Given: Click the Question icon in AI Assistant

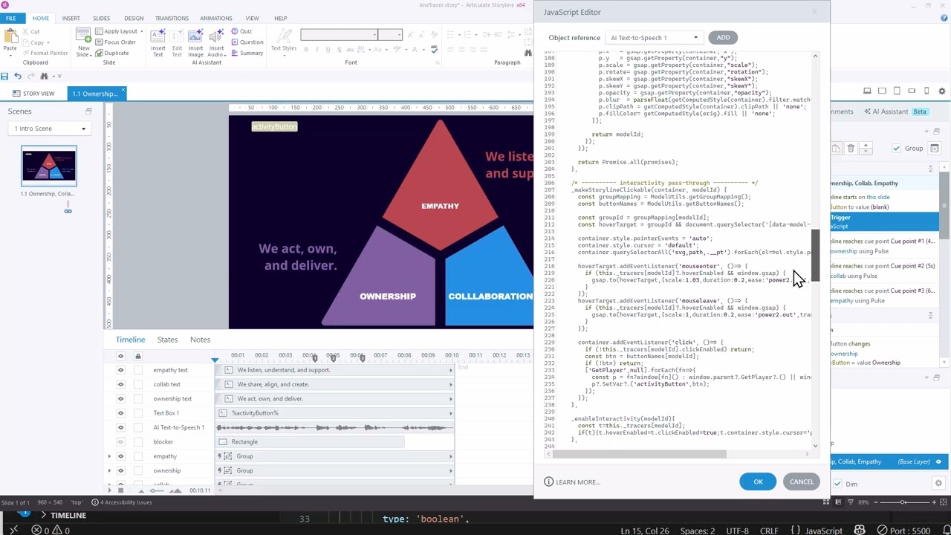Looking at the screenshot, I should pyautogui.click(x=235, y=42).
